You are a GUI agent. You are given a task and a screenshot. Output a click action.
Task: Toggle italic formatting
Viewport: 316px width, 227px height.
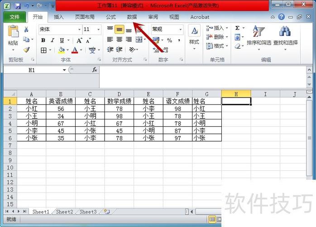coord(53,40)
